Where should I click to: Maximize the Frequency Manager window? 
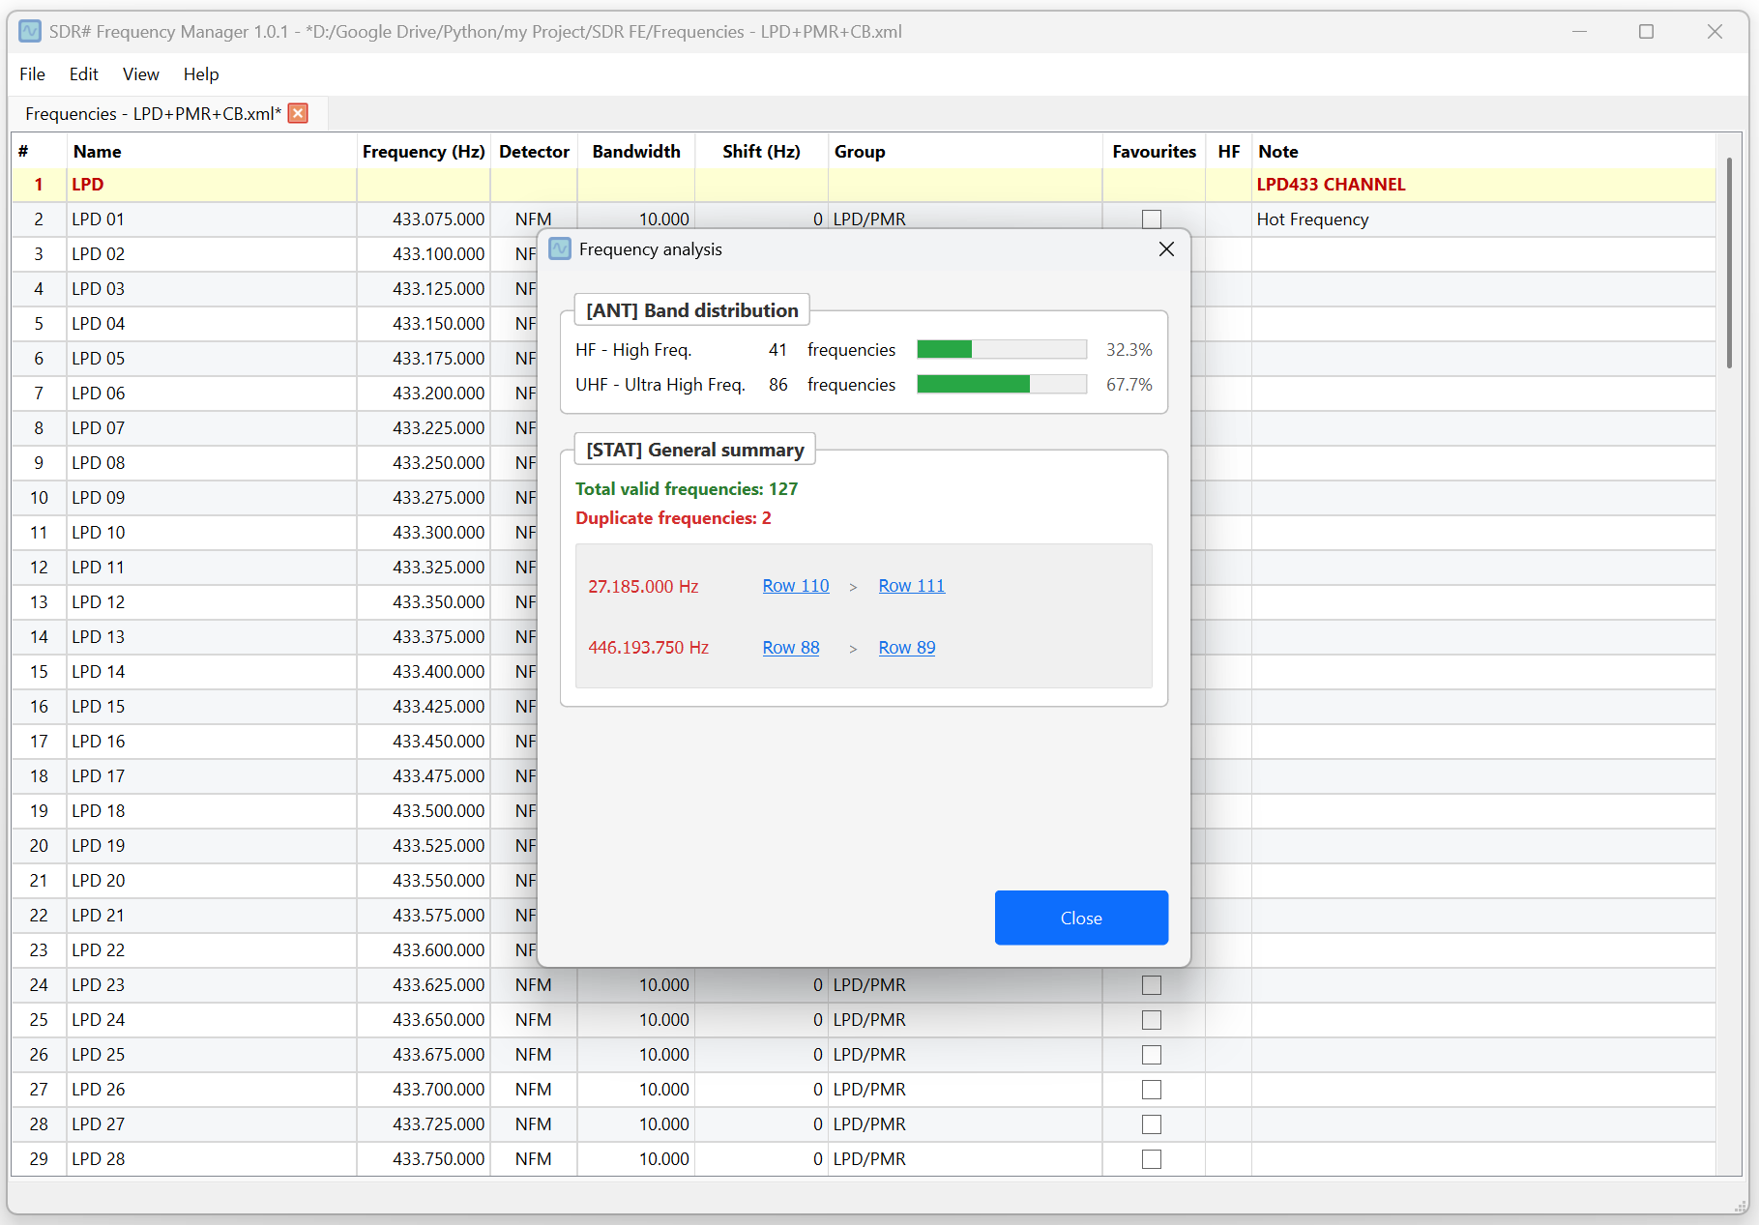1646,31
